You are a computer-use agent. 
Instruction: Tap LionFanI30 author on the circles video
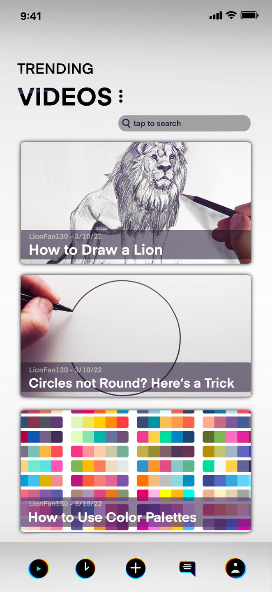pyautogui.click(x=48, y=370)
